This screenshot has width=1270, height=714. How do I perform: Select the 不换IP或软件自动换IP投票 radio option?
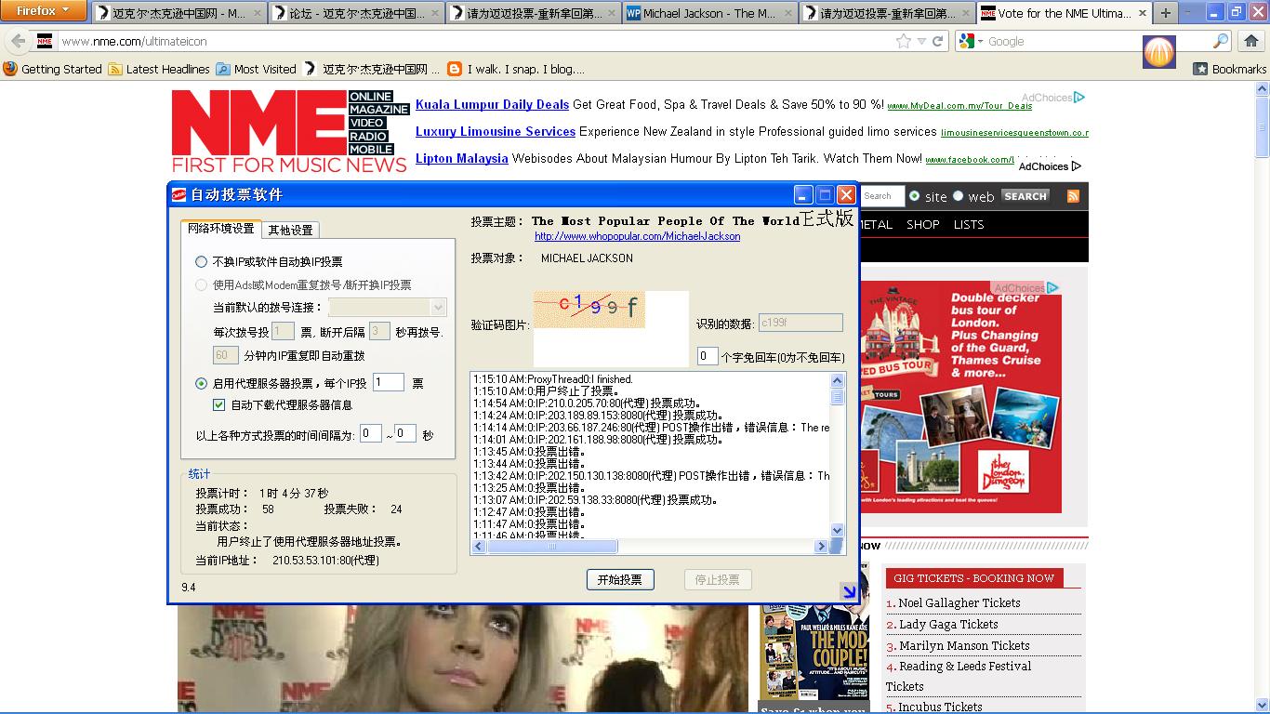[x=202, y=262]
